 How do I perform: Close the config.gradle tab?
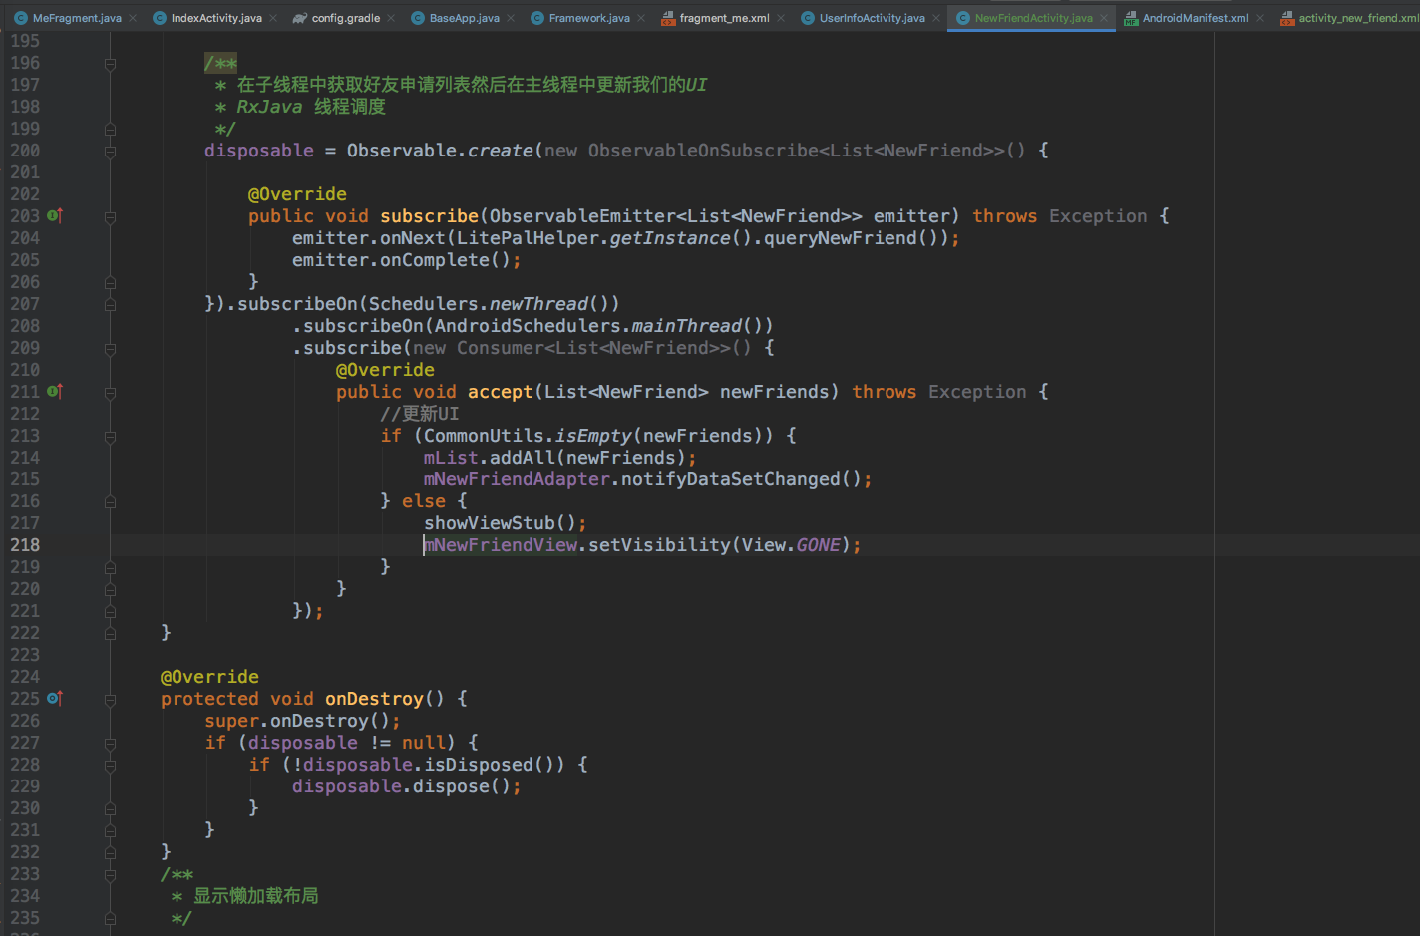click(391, 18)
